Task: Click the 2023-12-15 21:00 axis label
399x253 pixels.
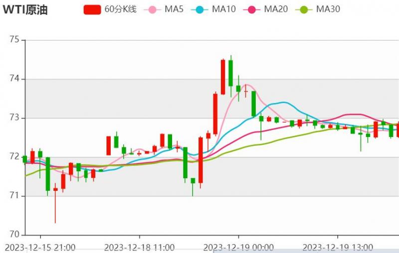Action: point(40,248)
